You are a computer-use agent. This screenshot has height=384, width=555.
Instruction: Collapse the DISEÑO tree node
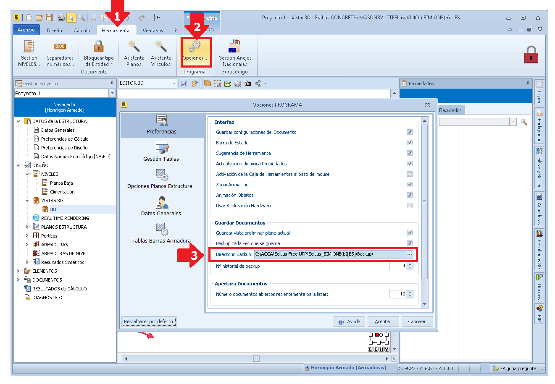(x=18, y=165)
